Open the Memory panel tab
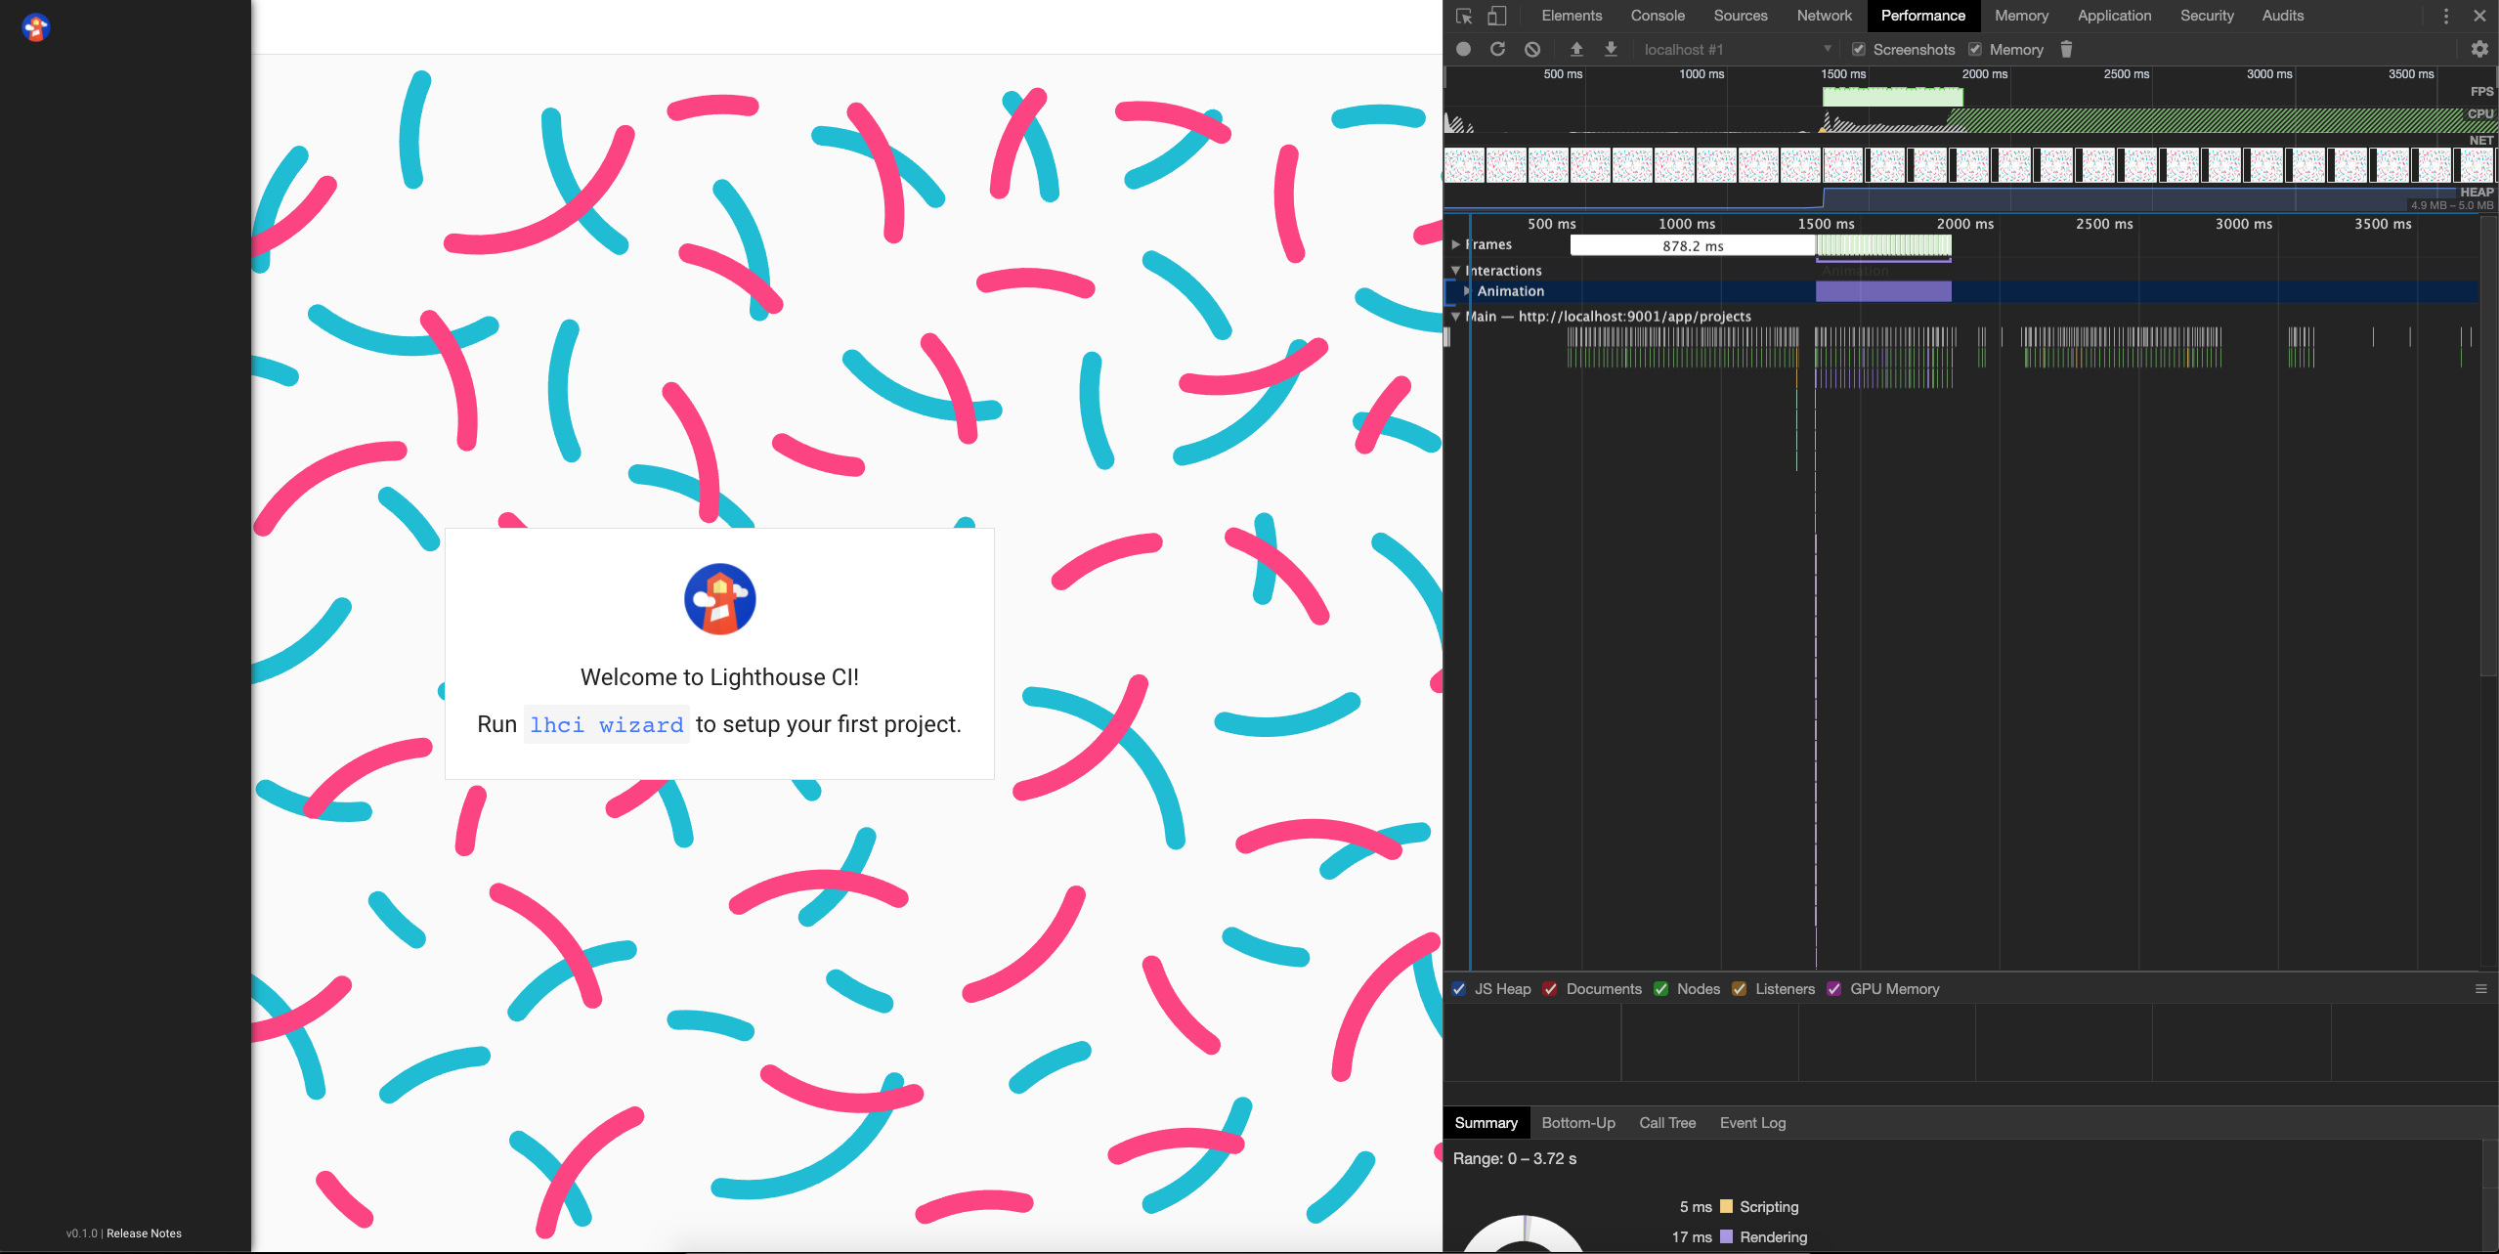Viewport: 2499px width, 1254px height. pyautogui.click(x=2021, y=16)
